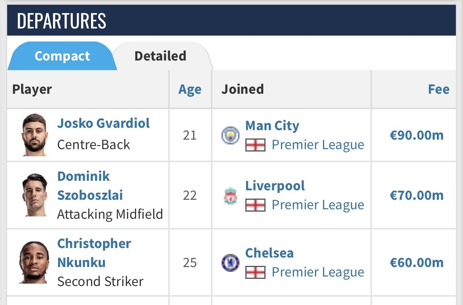Viewport: 463px width, 305px height.
Task: Click the Manchester City club crest
Action: click(x=230, y=135)
